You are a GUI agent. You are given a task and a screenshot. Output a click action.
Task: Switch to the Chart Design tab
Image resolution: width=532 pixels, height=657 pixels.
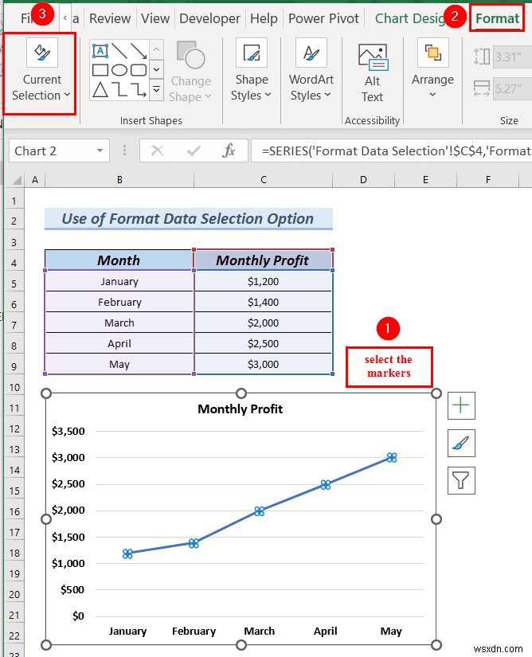click(x=410, y=18)
